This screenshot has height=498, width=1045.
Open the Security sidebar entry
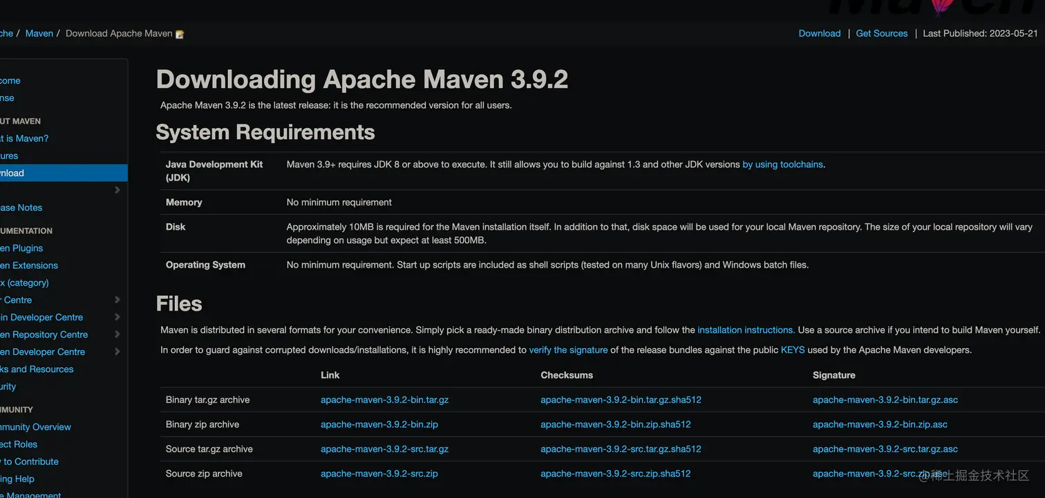tap(8, 387)
